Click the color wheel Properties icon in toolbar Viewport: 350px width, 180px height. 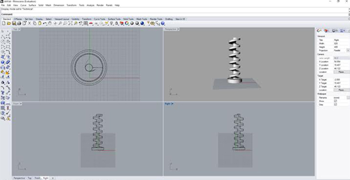(127, 23)
